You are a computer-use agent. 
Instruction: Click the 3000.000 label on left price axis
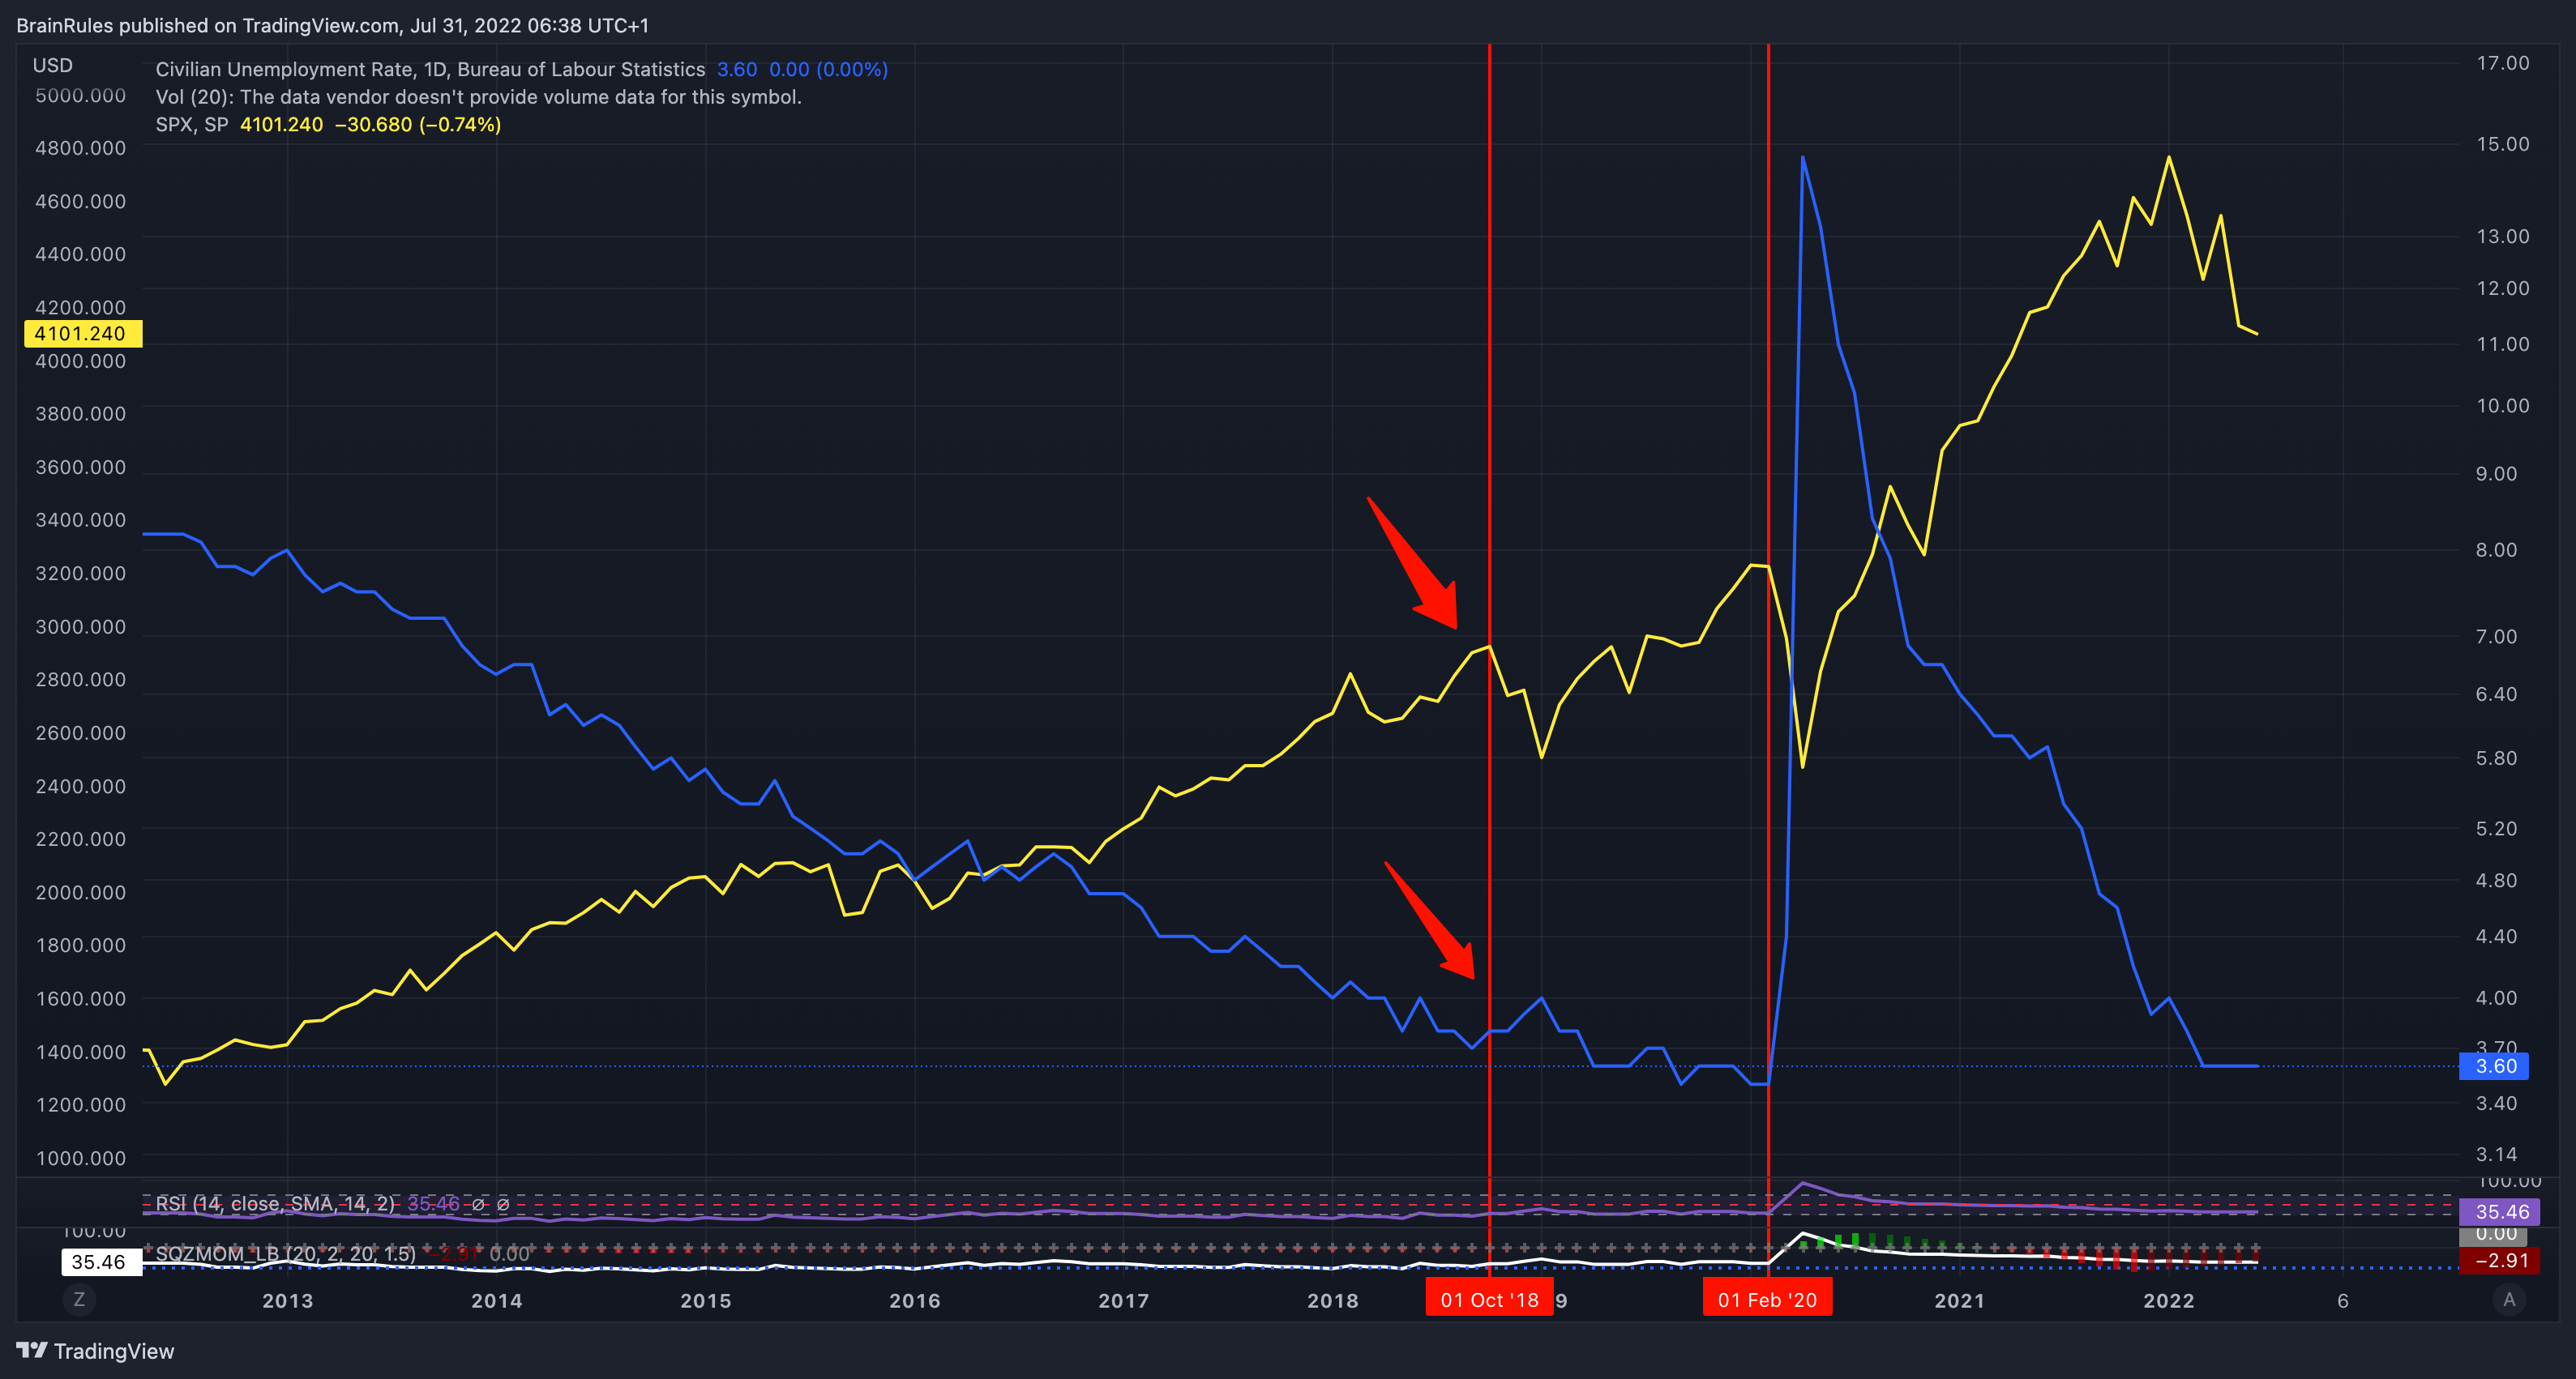click(80, 626)
